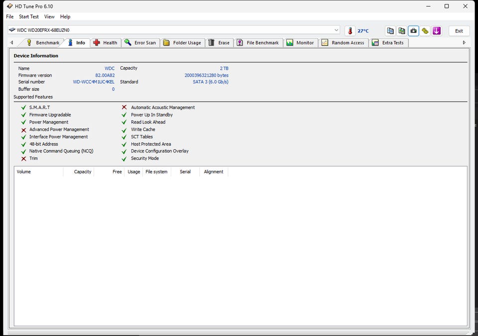Image resolution: width=478 pixels, height=336 pixels.
Task: Click the Benchmark tab lightbulb icon
Action: 29,42
